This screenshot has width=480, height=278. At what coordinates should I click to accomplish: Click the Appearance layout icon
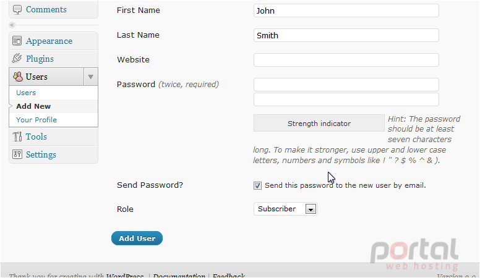click(x=17, y=41)
